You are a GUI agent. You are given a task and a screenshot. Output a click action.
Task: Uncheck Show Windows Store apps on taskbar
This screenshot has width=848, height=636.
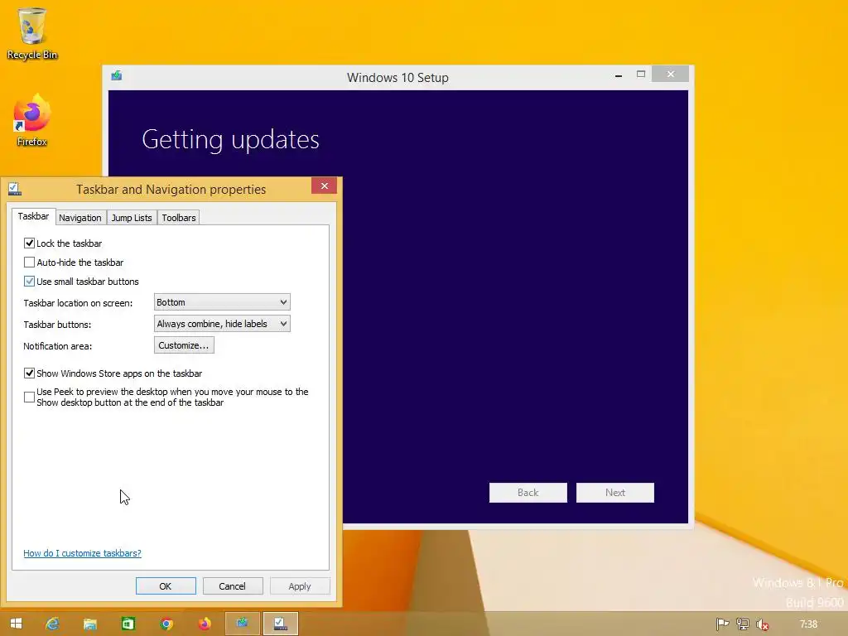click(x=29, y=373)
